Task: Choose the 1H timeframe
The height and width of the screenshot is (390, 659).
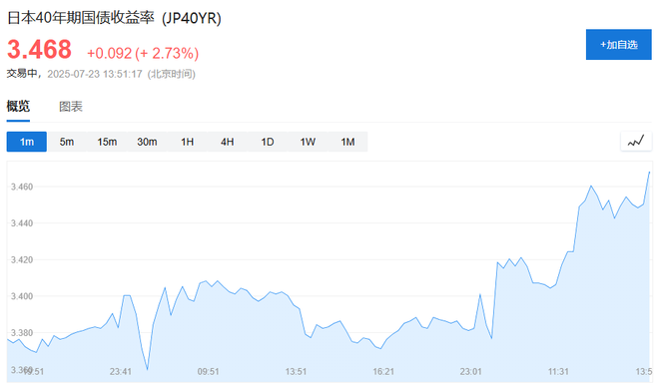Action: 187,142
